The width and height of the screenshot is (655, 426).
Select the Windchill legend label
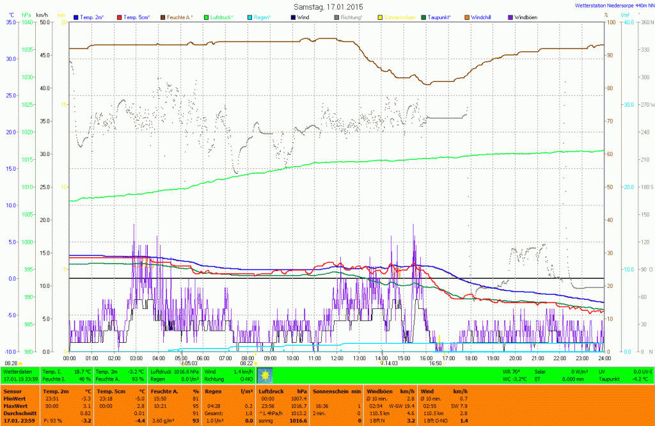482,17
